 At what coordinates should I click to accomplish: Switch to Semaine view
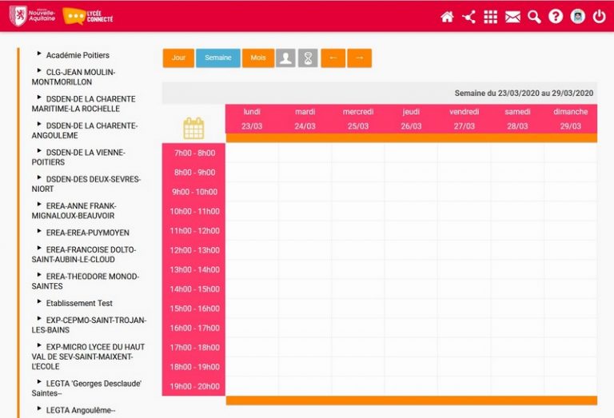coord(217,58)
